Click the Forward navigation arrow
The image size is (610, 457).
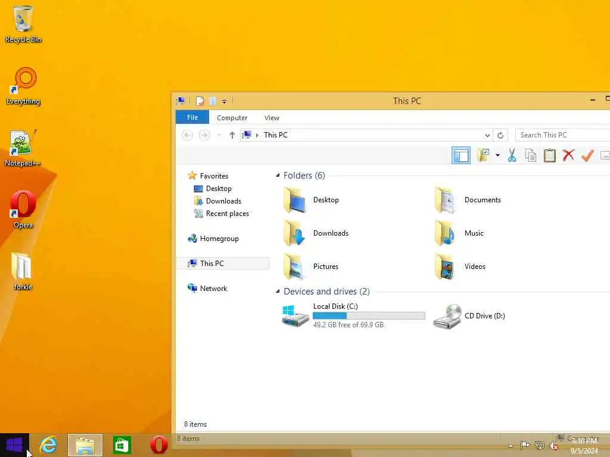click(204, 135)
